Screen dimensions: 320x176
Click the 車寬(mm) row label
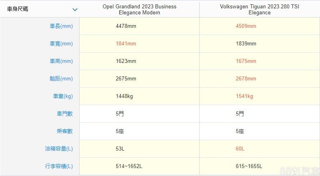[61, 44]
